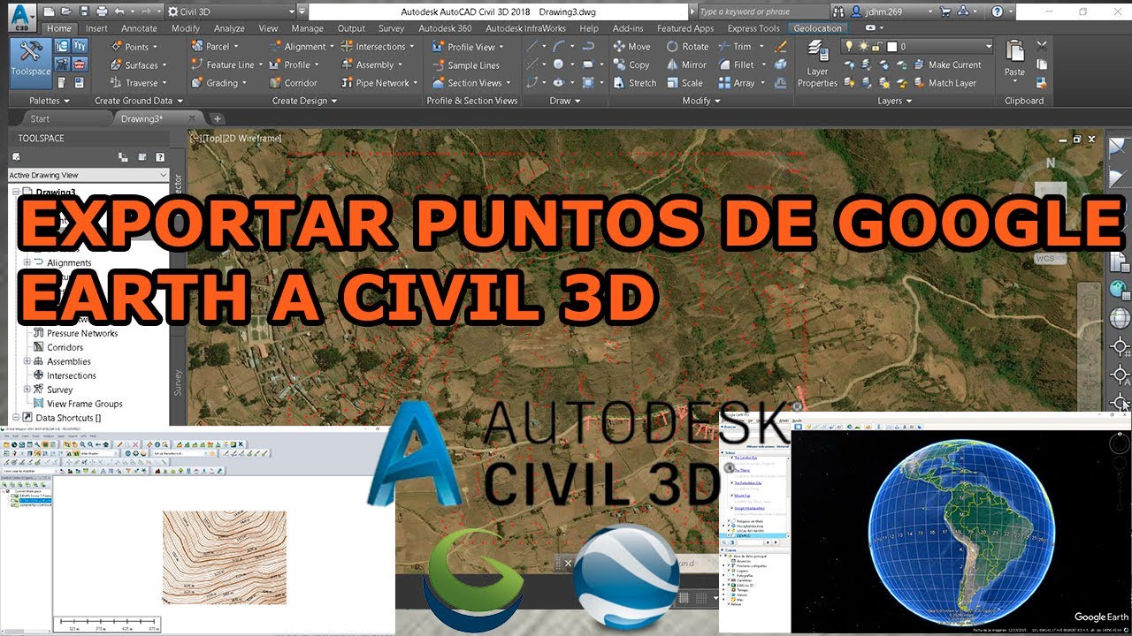Click the Sample Lines tool
This screenshot has width=1132, height=636.
[466, 65]
